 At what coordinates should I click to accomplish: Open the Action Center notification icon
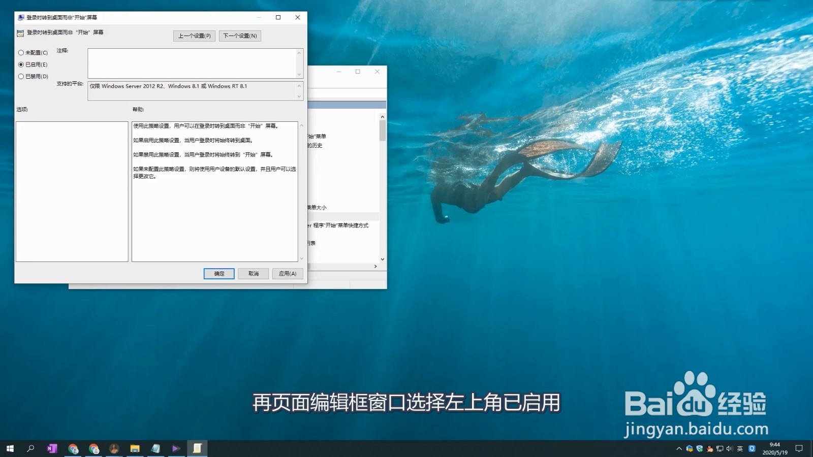point(799,448)
